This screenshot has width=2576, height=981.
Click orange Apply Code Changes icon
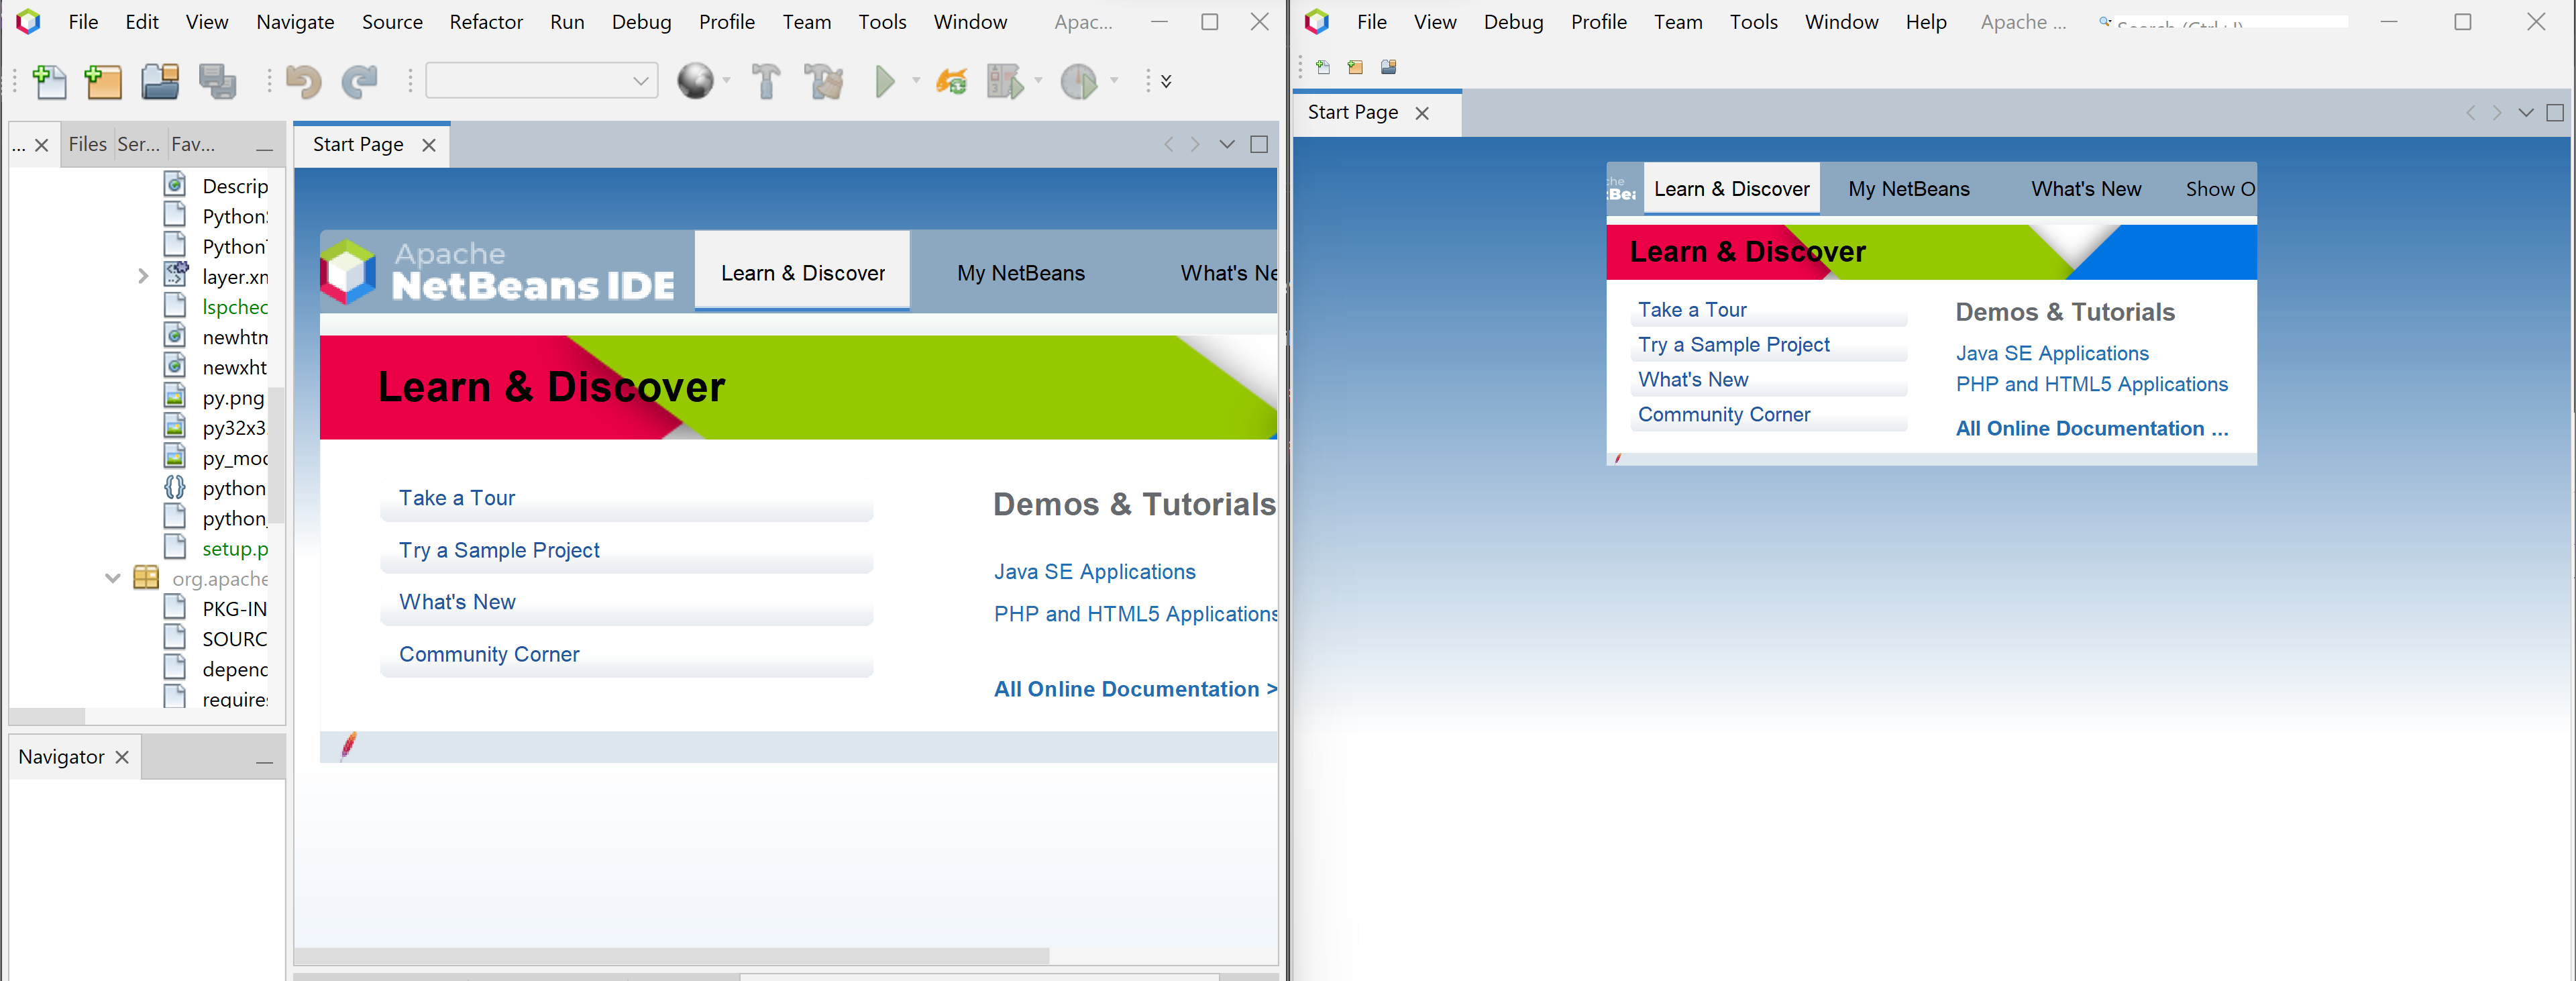[951, 81]
